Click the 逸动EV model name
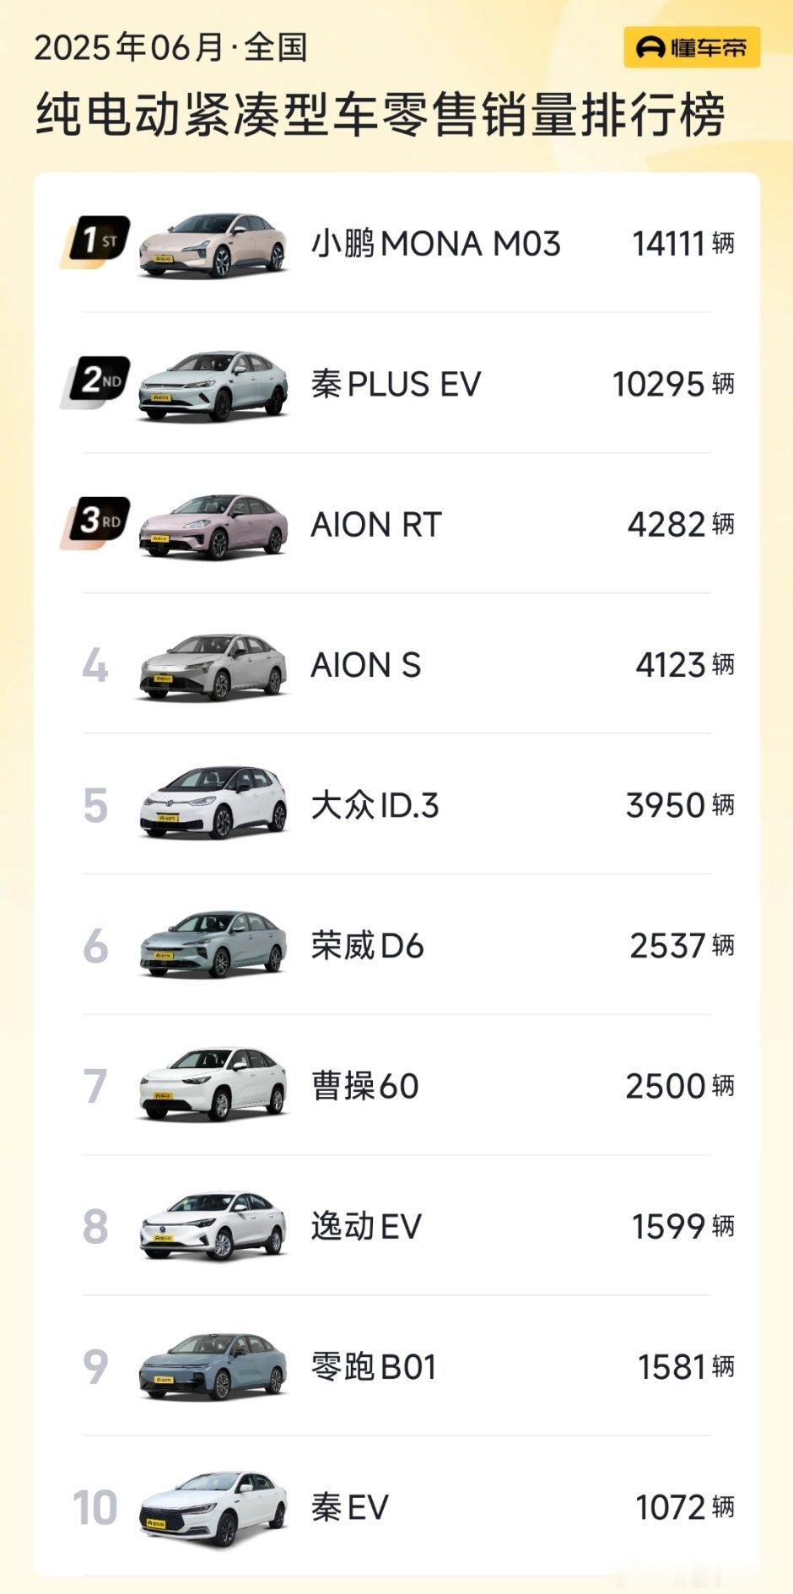Viewport: 793px width, 1594px height. (x=366, y=1226)
